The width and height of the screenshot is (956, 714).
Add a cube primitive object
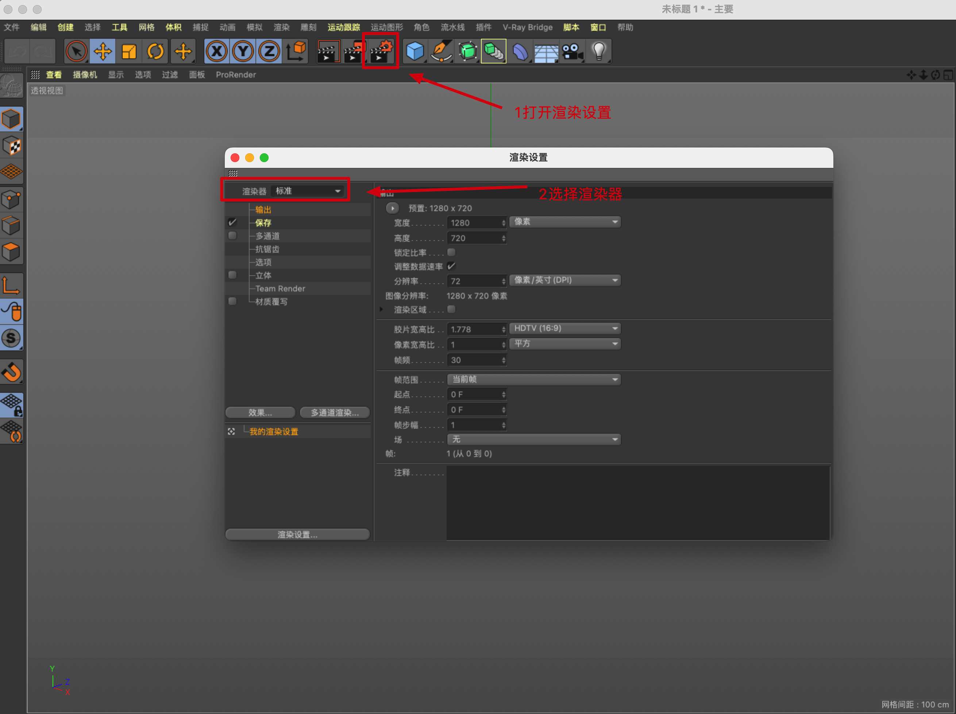[x=414, y=51]
